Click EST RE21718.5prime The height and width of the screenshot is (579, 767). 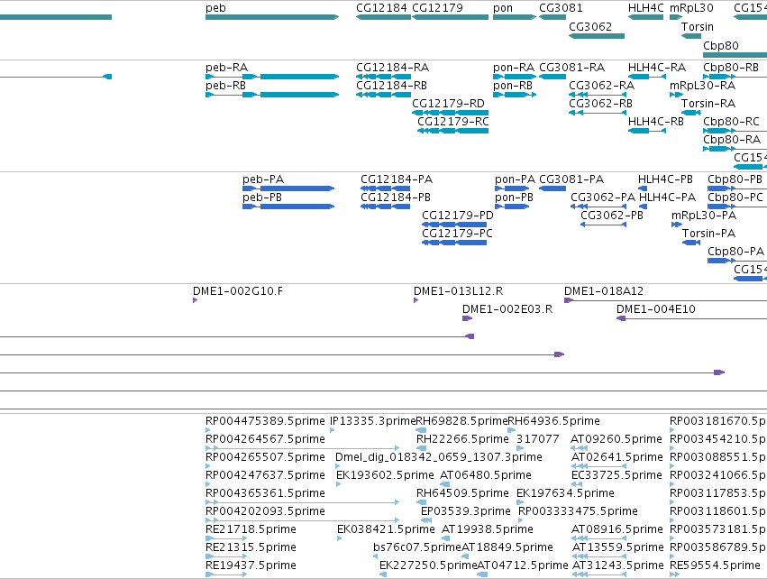226,538
